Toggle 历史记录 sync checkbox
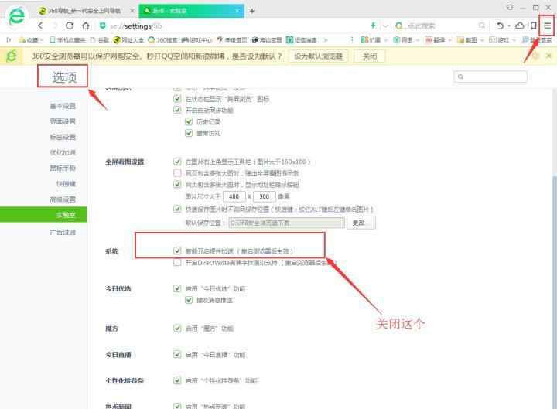The width and height of the screenshot is (557, 409). 189,121
